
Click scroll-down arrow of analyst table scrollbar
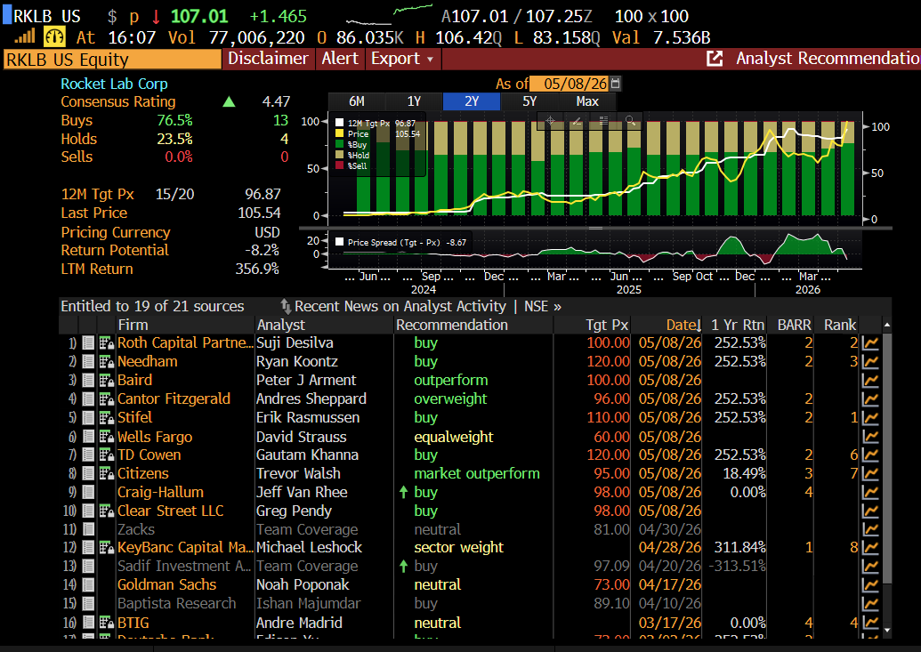tap(887, 631)
